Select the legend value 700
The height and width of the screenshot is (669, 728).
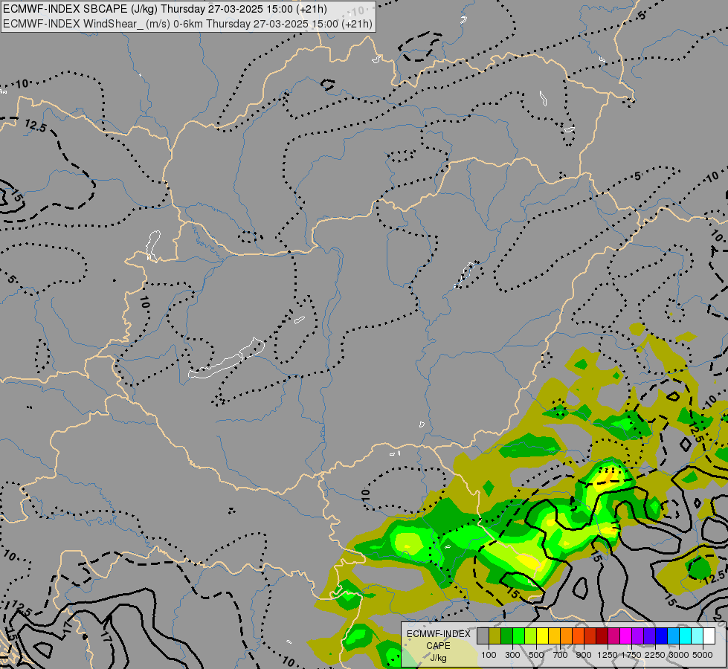tap(561, 655)
